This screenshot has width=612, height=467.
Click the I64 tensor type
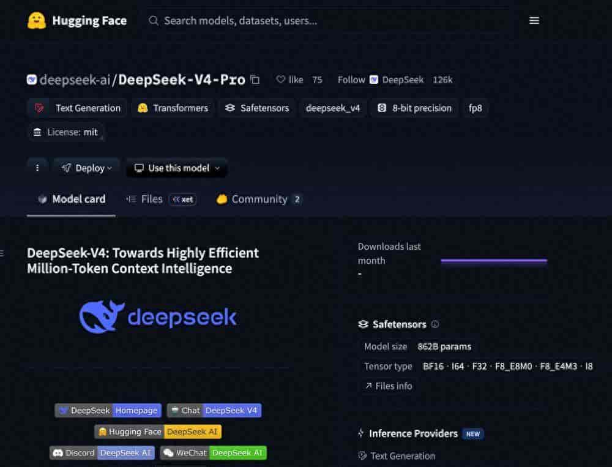tap(457, 366)
